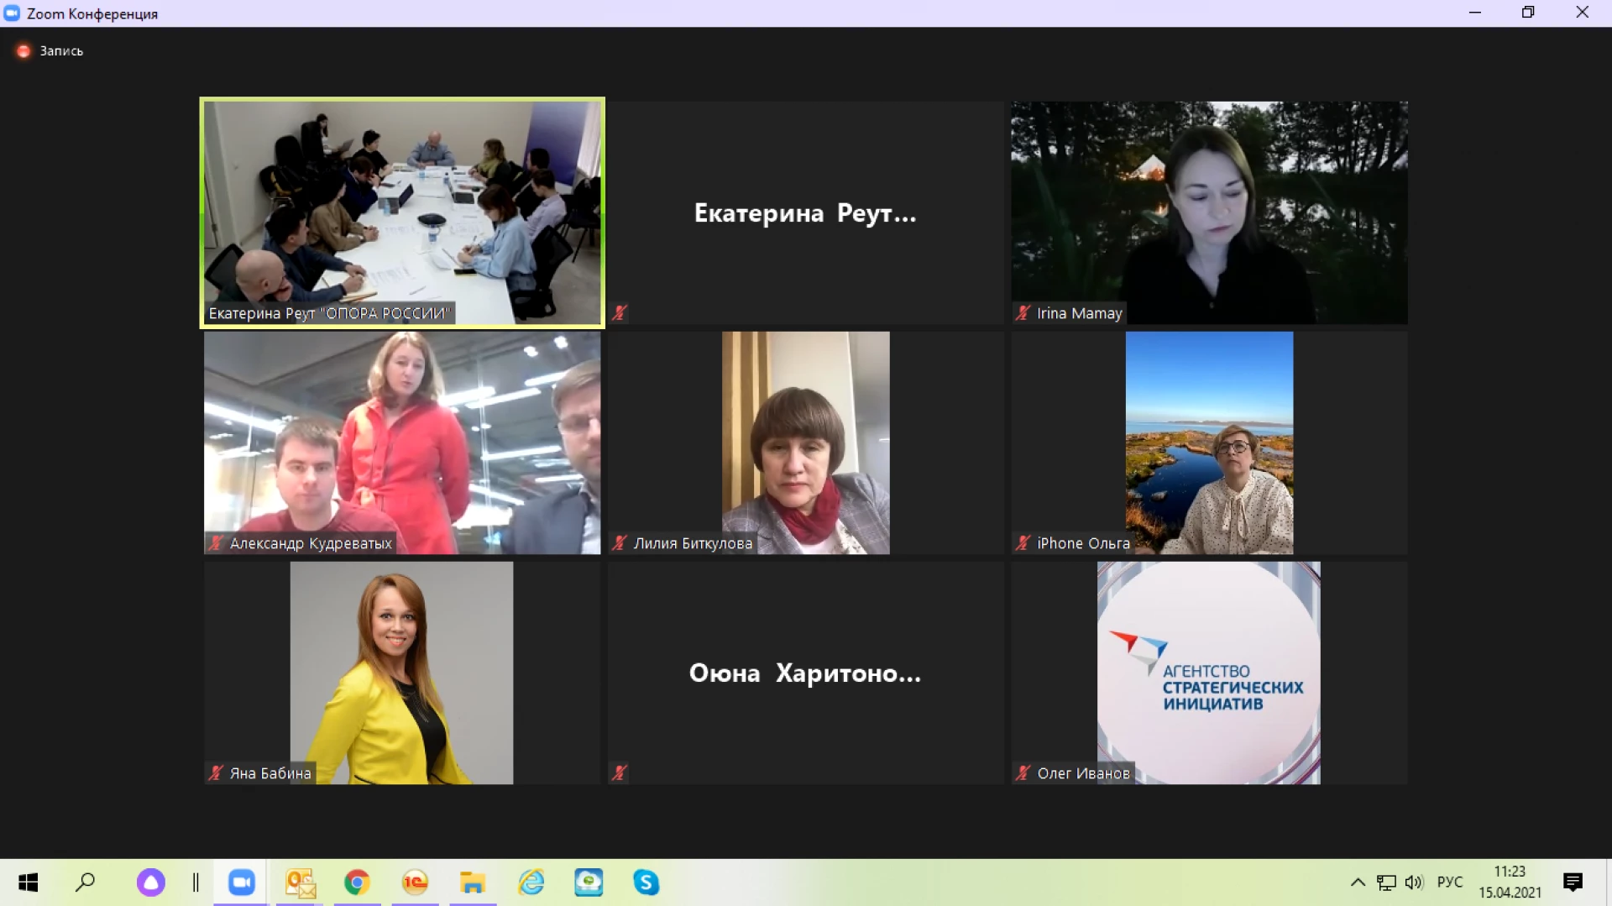
Task: Select iPhone Ольга's video tile
Action: (1209, 443)
